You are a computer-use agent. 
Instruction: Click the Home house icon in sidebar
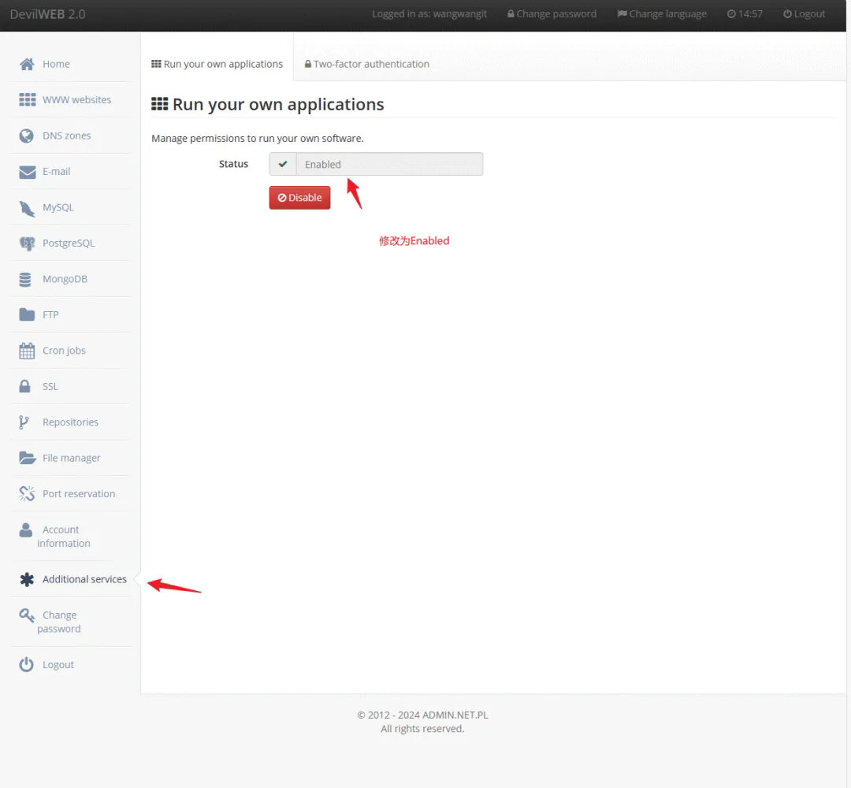27,64
